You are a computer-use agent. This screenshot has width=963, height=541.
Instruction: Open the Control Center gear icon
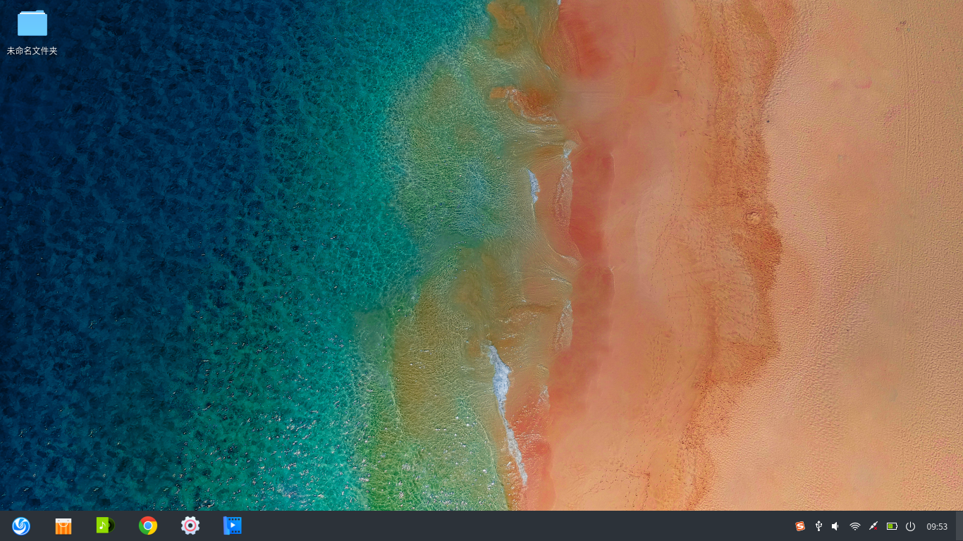(x=190, y=526)
